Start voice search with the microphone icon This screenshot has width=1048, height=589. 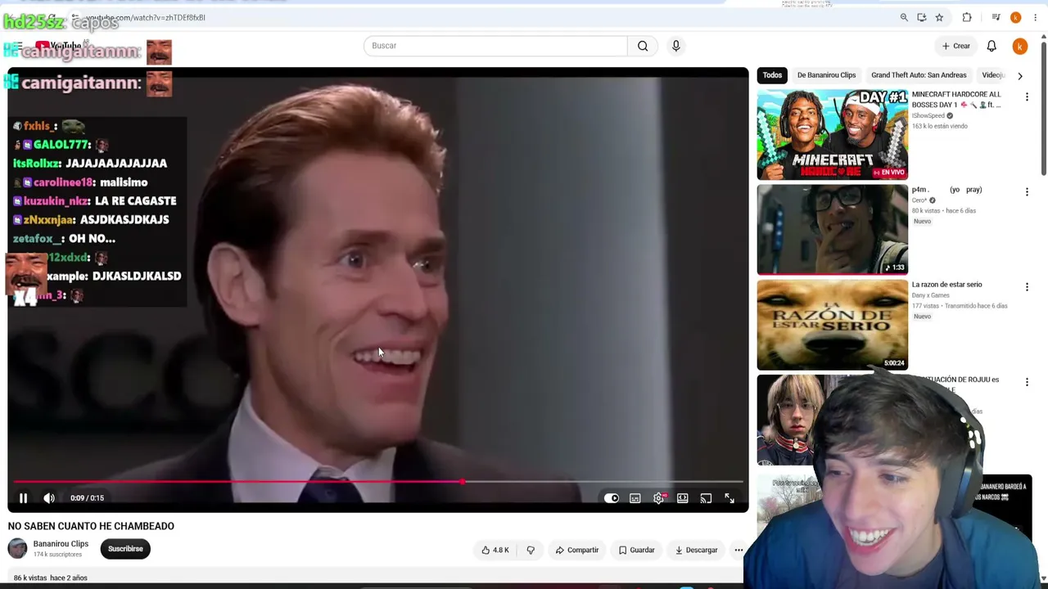[676, 46]
